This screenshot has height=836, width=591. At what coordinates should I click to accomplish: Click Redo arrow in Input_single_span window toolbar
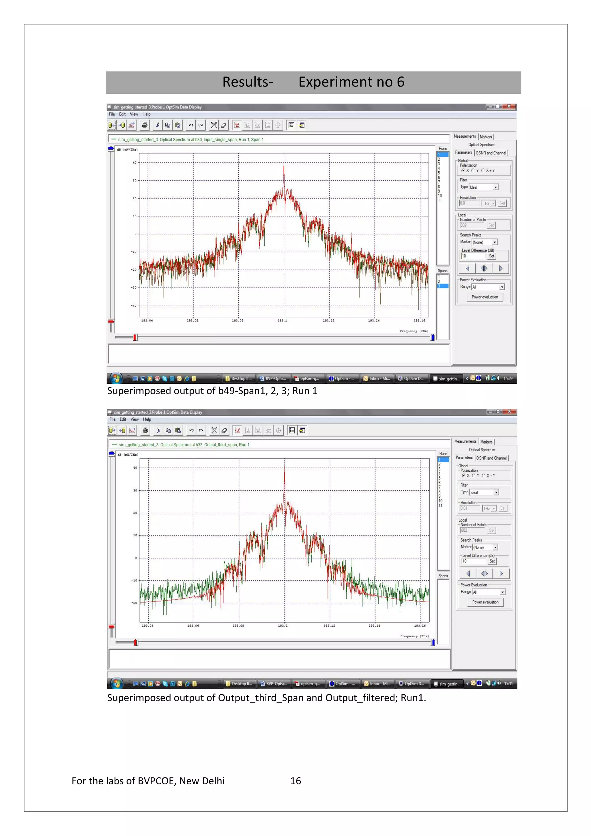pyautogui.click(x=200, y=125)
